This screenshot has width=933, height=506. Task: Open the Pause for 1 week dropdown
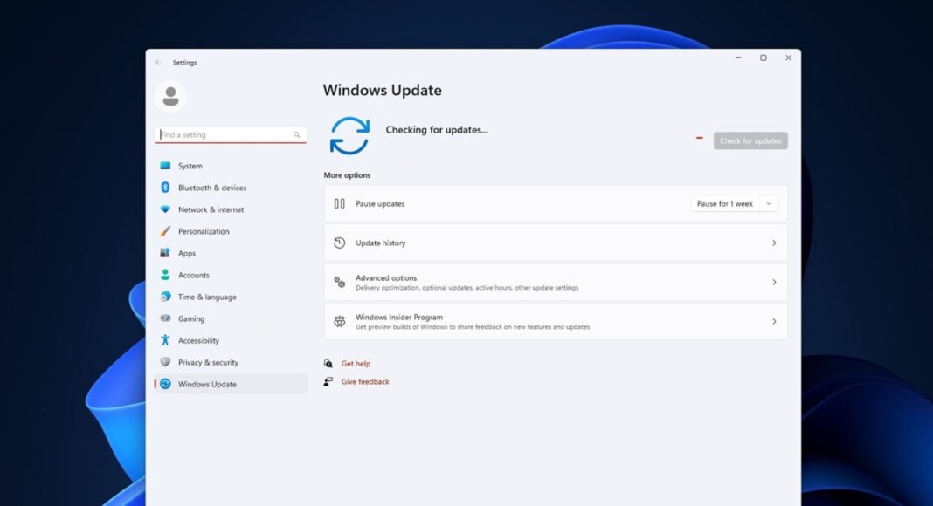[x=735, y=203]
